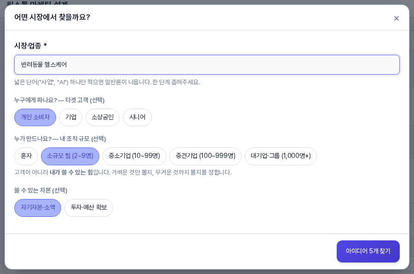
Task: Click the 누구에게 파나요? — 타겟 고객 label
Action: coord(59,100)
